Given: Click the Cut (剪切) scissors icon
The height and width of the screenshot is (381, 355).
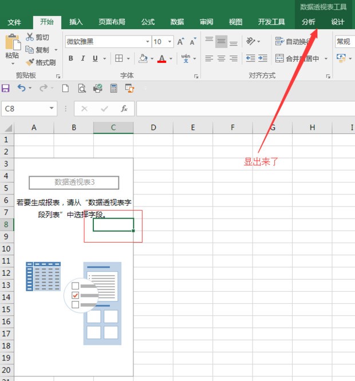Looking at the screenshot, I should (x=30, y=37).
